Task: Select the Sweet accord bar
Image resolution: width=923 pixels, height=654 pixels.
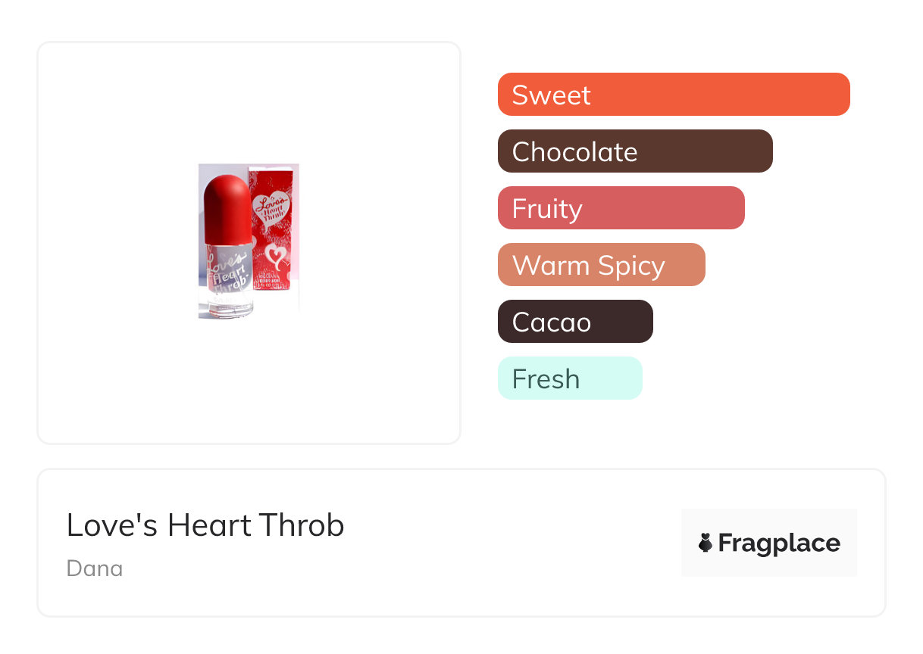Action: click(x=673, y=95)
